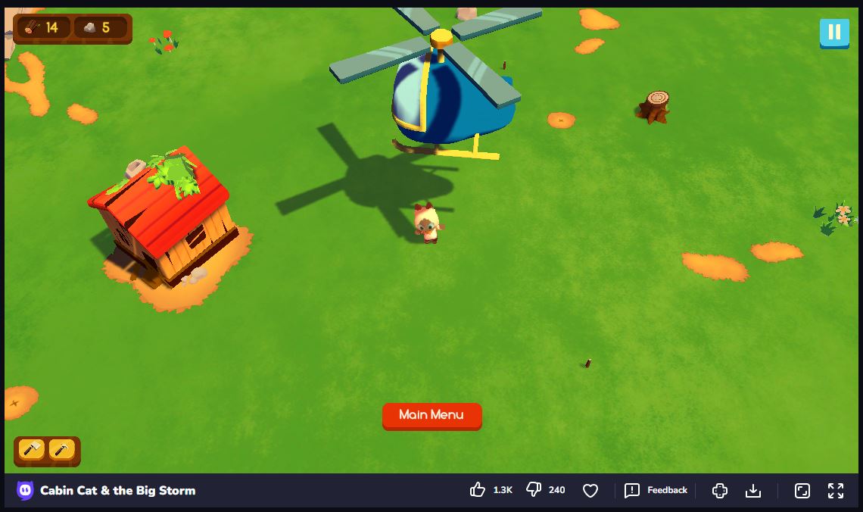Select the pickaxe tool icon

61,450
